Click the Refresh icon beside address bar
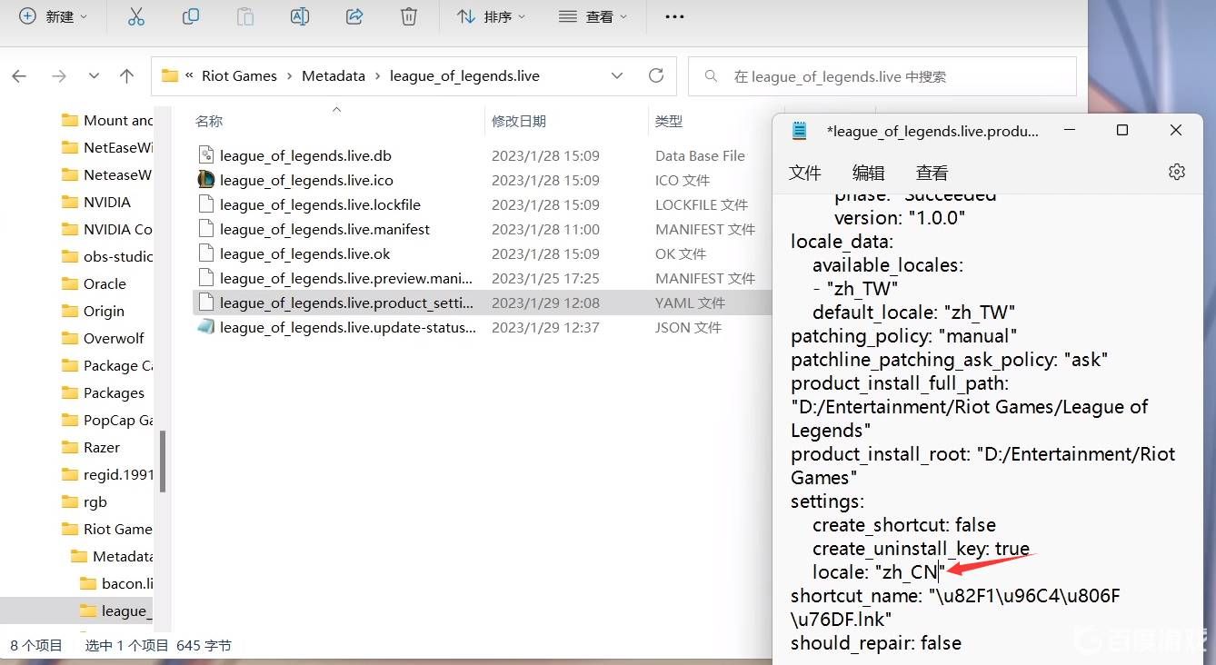The height and width of the screenshot is (665, 1216). tap(656, 76)
